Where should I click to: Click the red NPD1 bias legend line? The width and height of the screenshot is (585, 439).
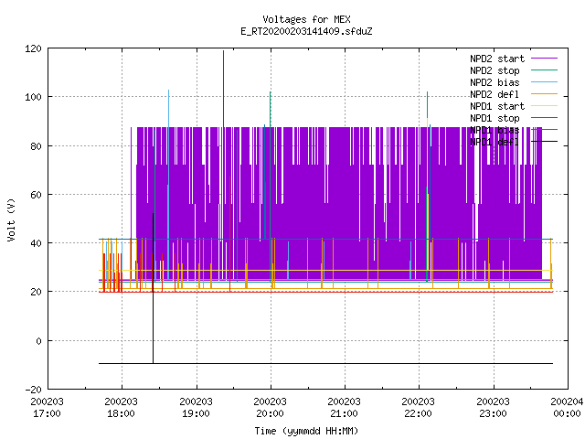(545, 130)
